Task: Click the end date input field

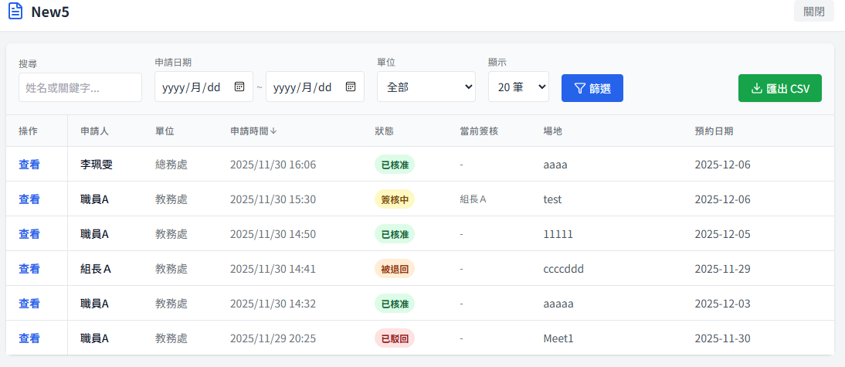Action: tap(304, 87)
